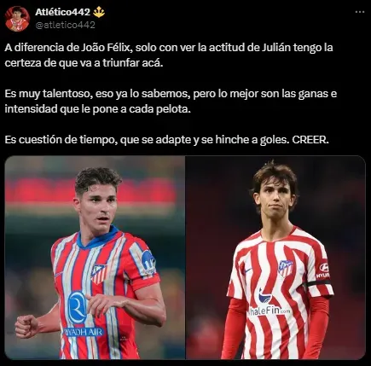
Task: Click the clenched fist of the left player
Action: tap(26, 326)
